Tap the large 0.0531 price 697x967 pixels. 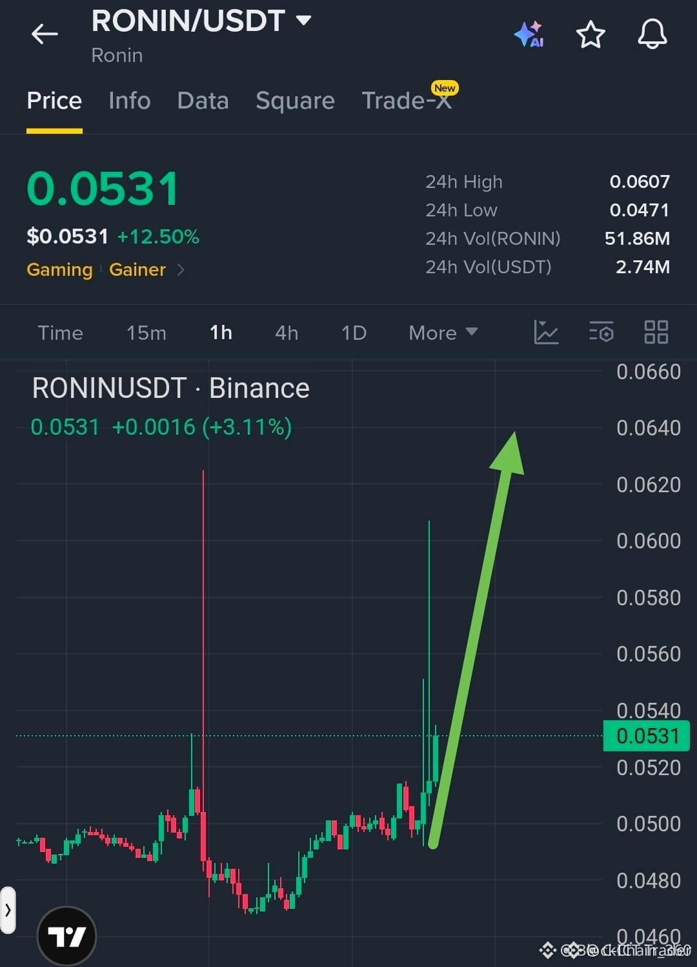click(103, 189)
